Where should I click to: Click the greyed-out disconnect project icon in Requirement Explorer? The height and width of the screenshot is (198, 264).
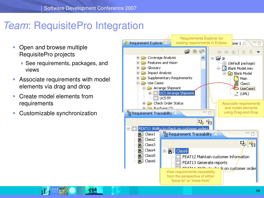click(195, 51)
